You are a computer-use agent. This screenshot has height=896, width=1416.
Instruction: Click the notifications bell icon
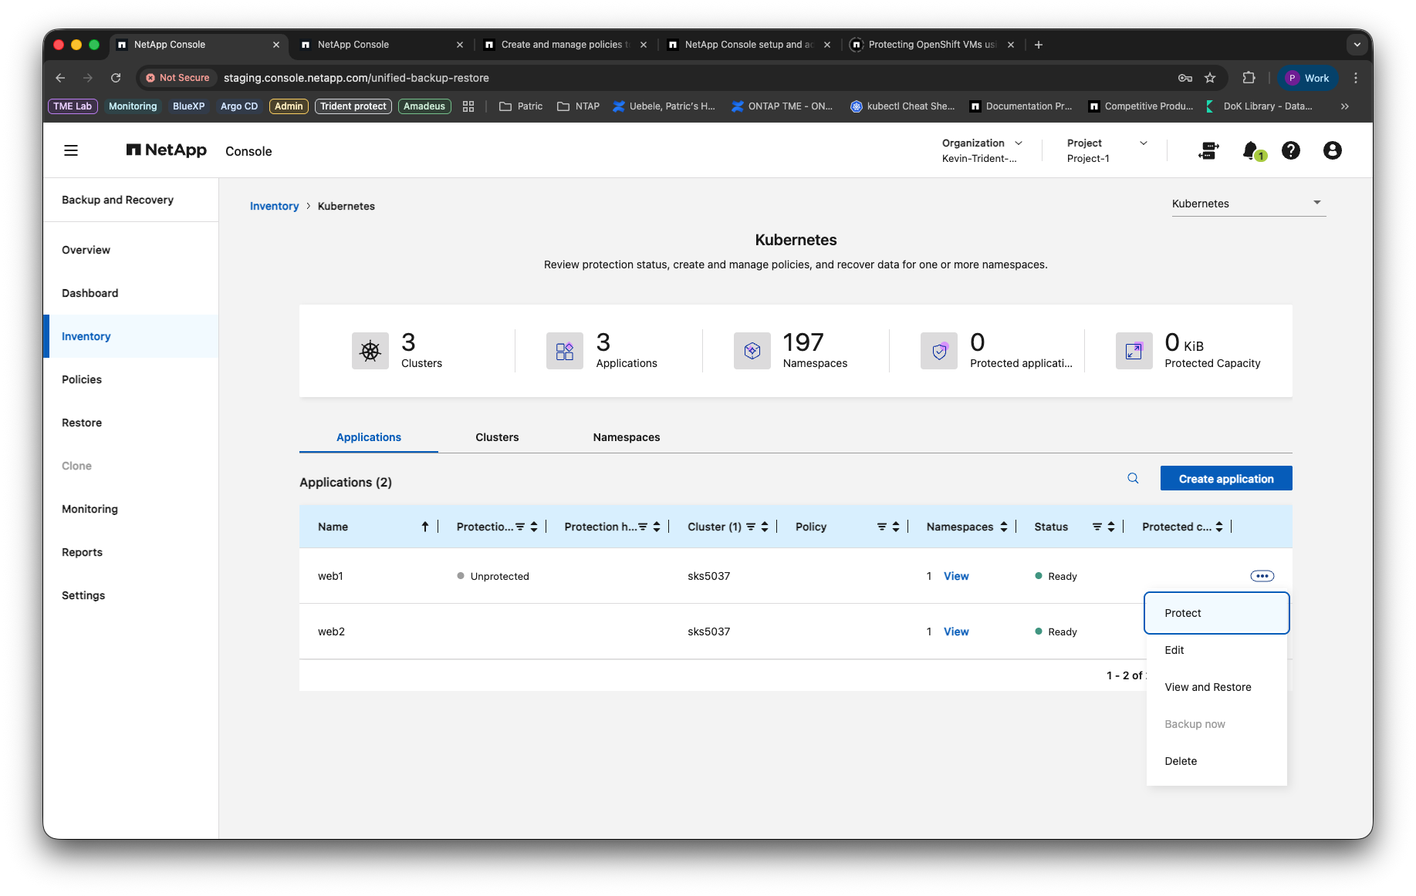click(1252, 150)
